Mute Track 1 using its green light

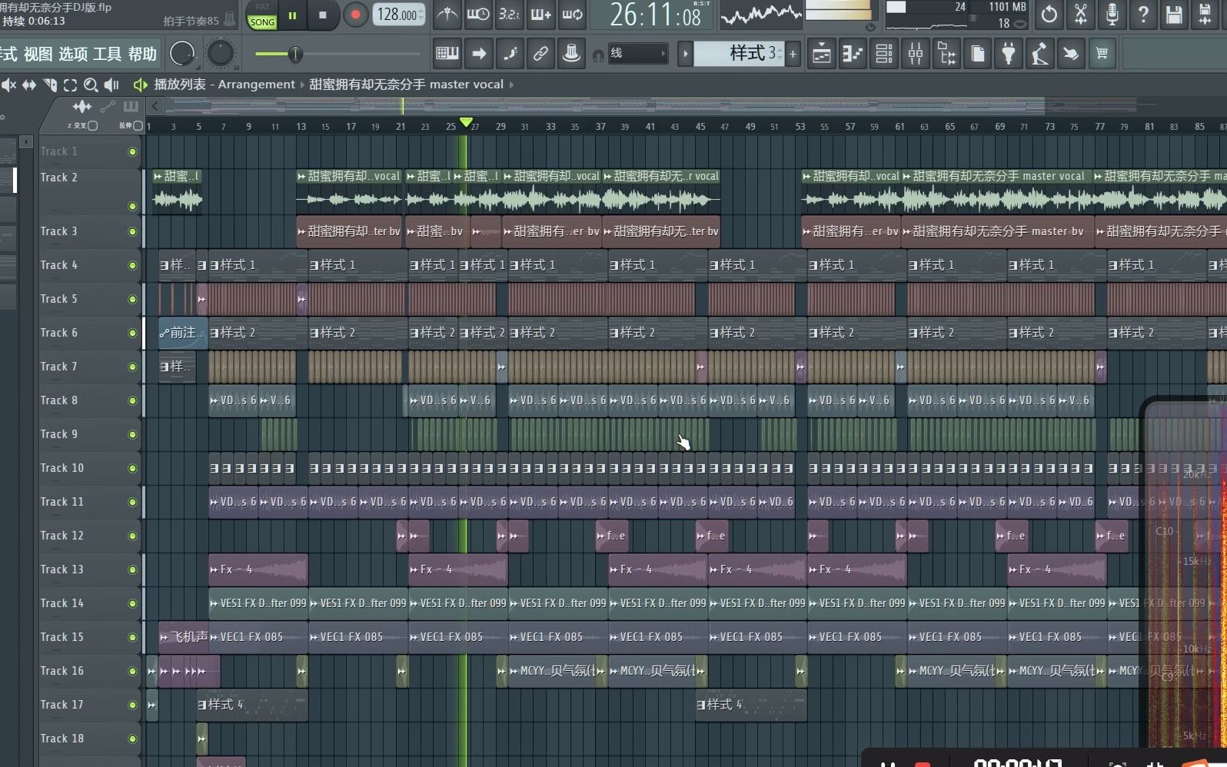(132, 152)
